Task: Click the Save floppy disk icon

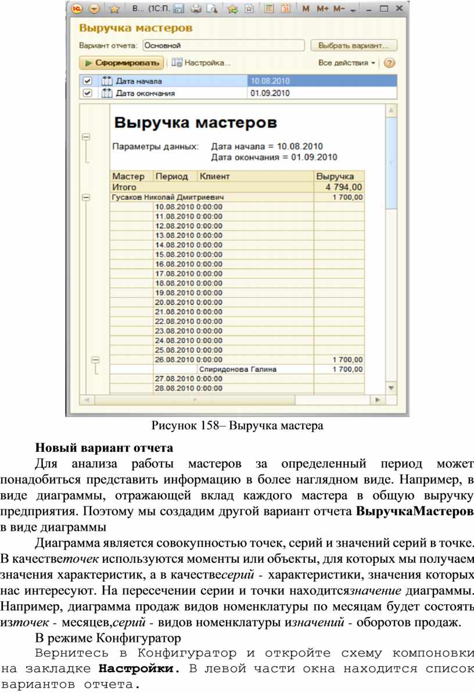Action: pos(179,8)
